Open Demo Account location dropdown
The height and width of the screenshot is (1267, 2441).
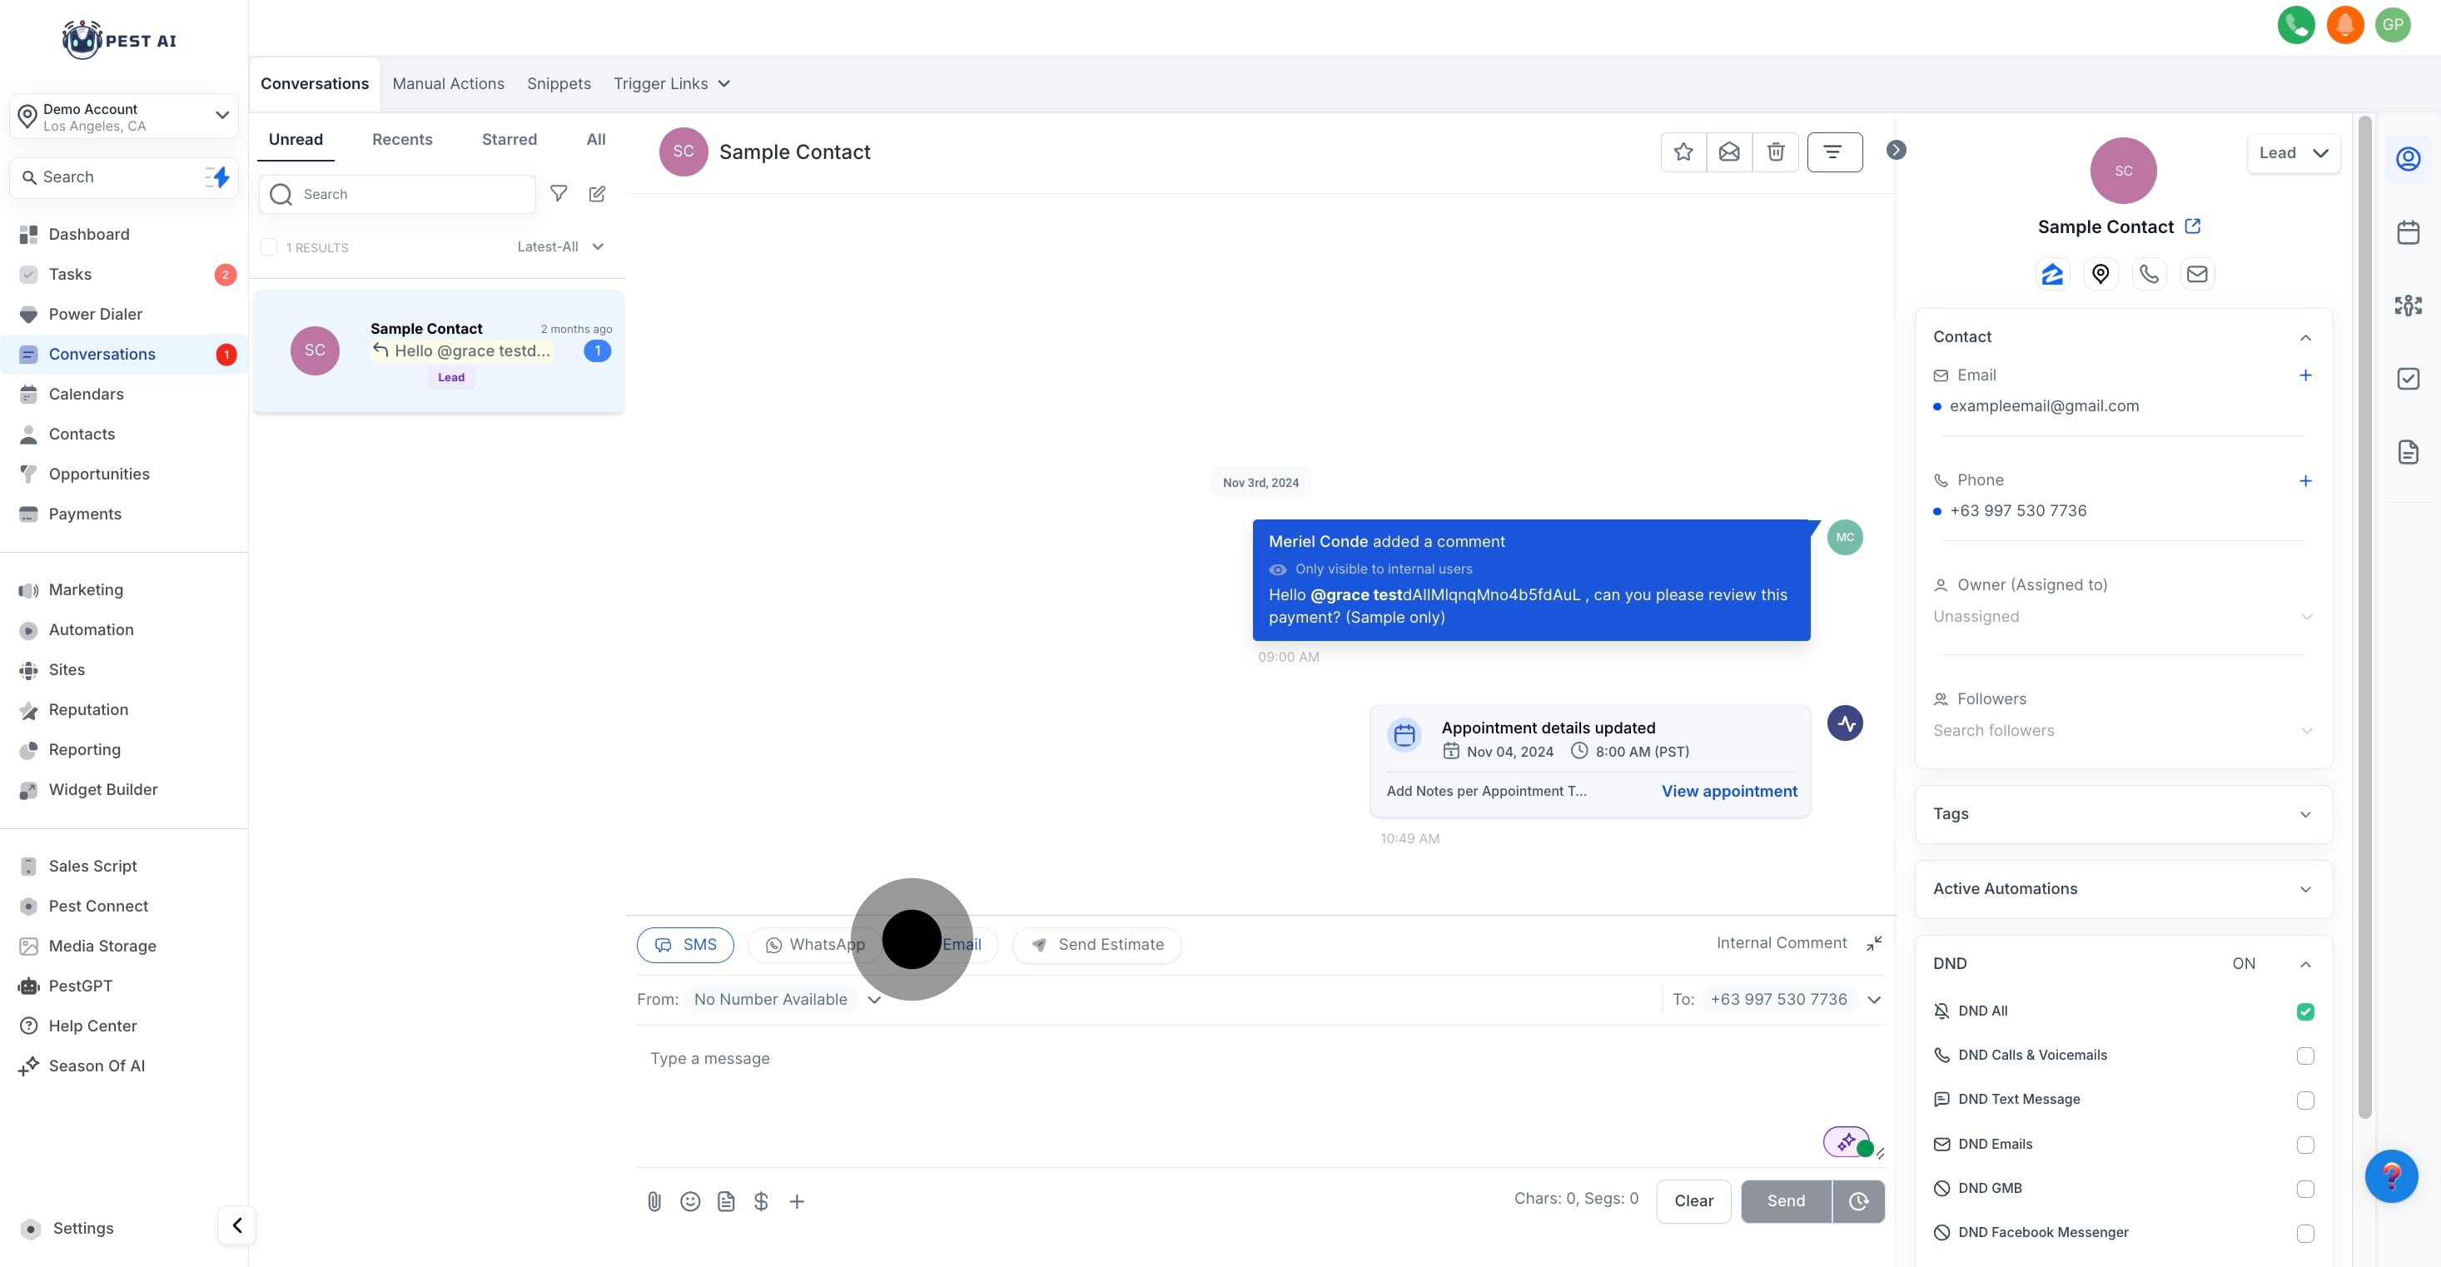pos(124,117)
